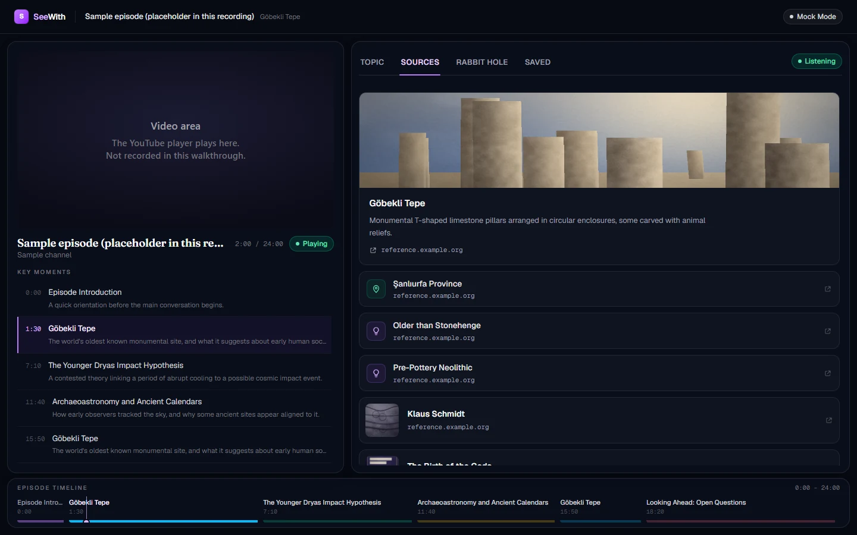Jump to Younger Dryas Impact Hypothesis key moment
857x535 pixels.
(x=174, y=372)
